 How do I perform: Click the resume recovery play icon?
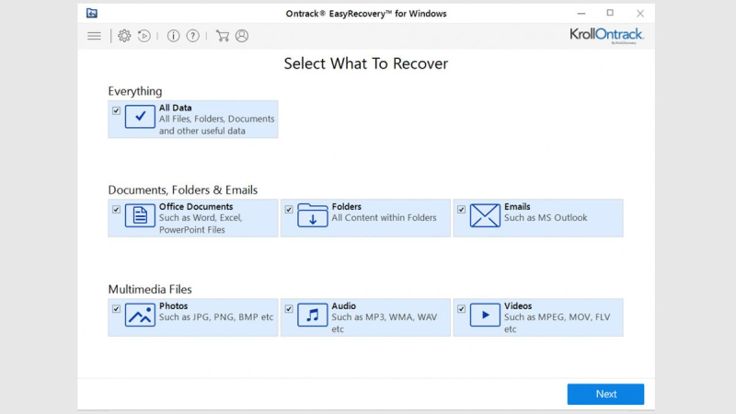(x=144, y=36)
